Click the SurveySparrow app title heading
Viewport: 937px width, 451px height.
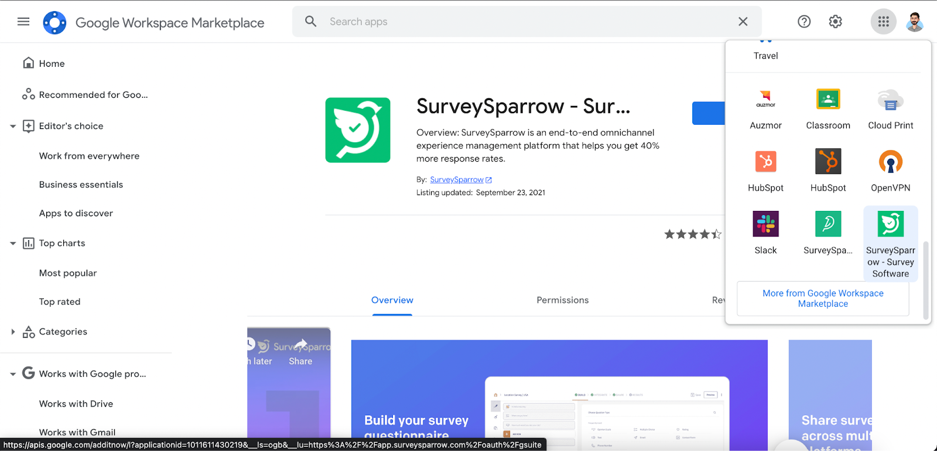(x=523, y=106)
